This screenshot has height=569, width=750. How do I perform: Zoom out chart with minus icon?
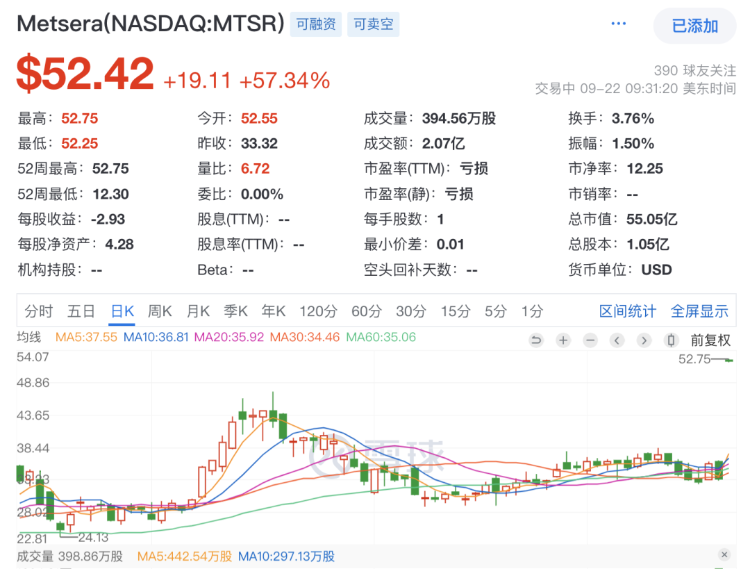pos(590,340)
